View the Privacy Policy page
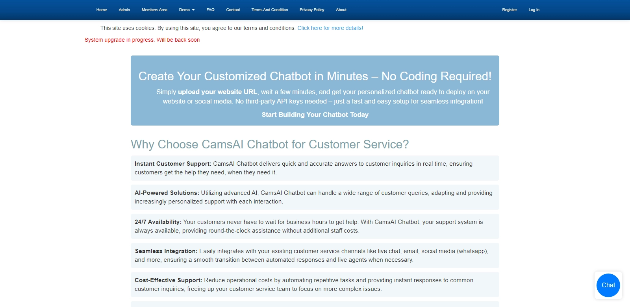Image resolution: width=630 pixels, height=307 pixels. click(311, 10)
